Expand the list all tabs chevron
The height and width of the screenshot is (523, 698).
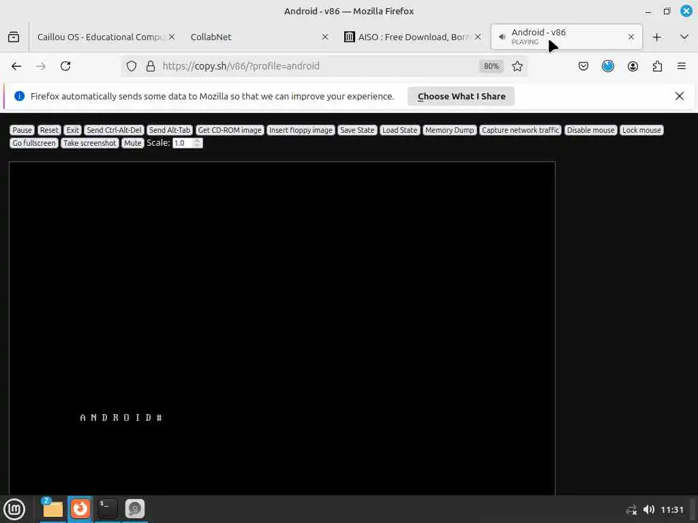pos(684,37)
